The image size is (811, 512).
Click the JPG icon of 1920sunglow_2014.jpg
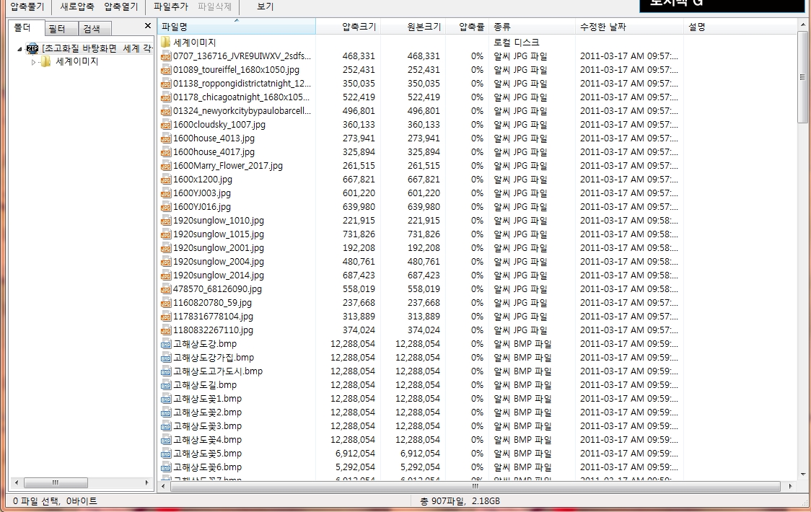(x=166, y=275)
